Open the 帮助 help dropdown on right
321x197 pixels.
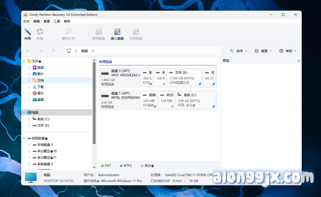288,51
